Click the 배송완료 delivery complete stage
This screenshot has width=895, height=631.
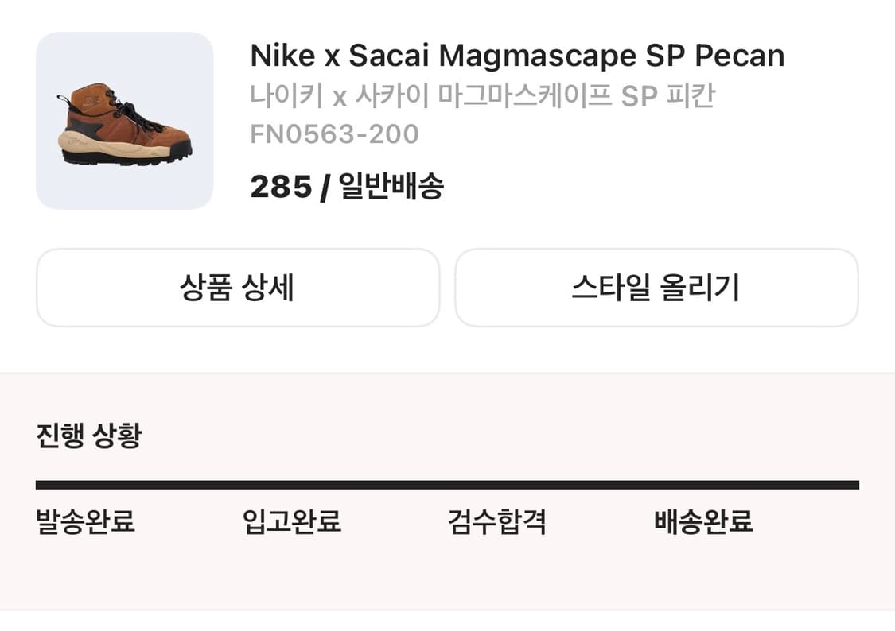coord(702,522)
